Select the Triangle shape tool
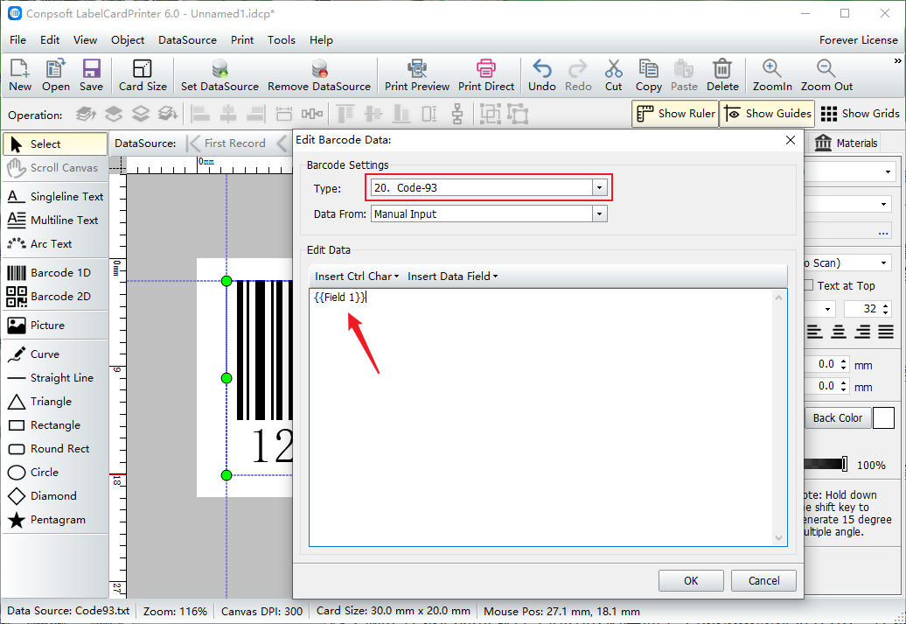This screenshot has height=624, width=906. pos(55,402)
